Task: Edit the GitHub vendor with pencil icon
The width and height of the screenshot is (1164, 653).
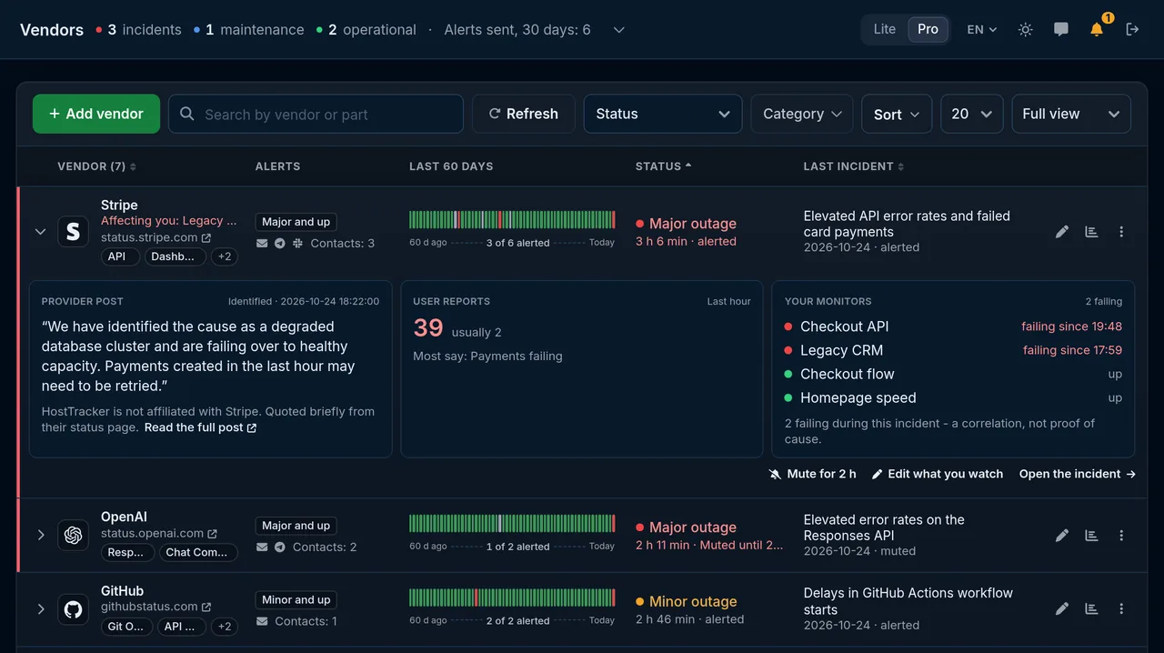Action: pos(1062,608)
